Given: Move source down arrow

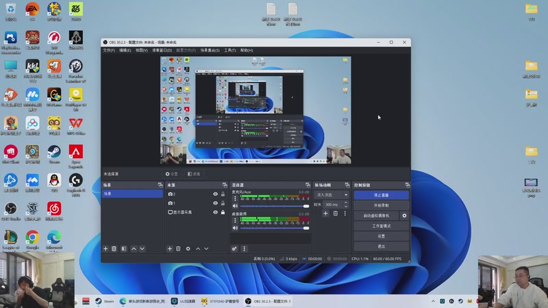Looking at the screenshot, I should click(206, 248).
